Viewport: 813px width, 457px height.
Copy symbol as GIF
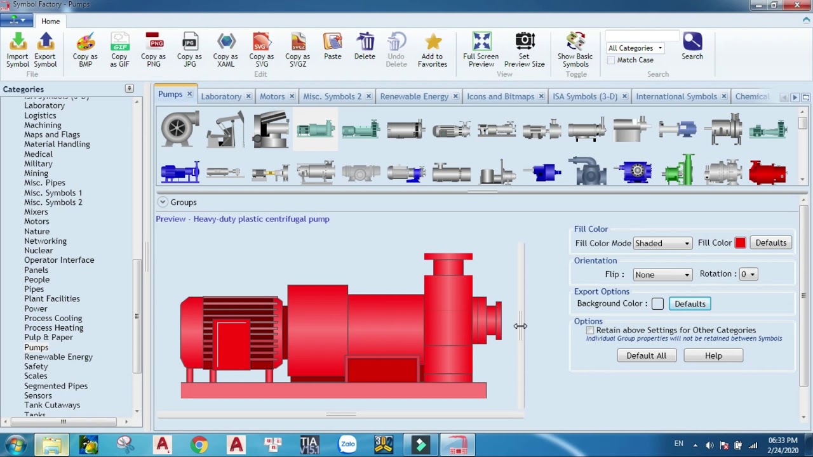coord(119,50)
